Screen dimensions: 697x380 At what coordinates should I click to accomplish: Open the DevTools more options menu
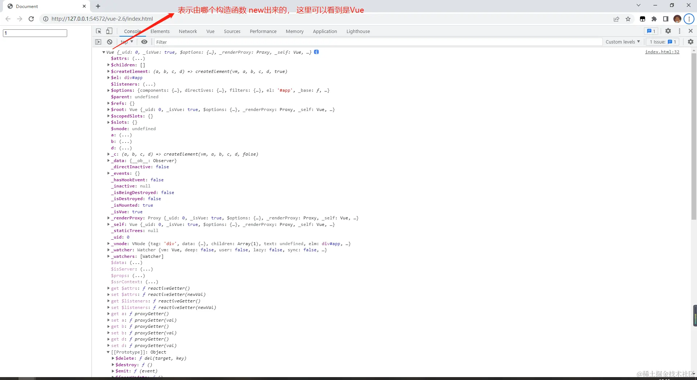(x=680, y=31)
